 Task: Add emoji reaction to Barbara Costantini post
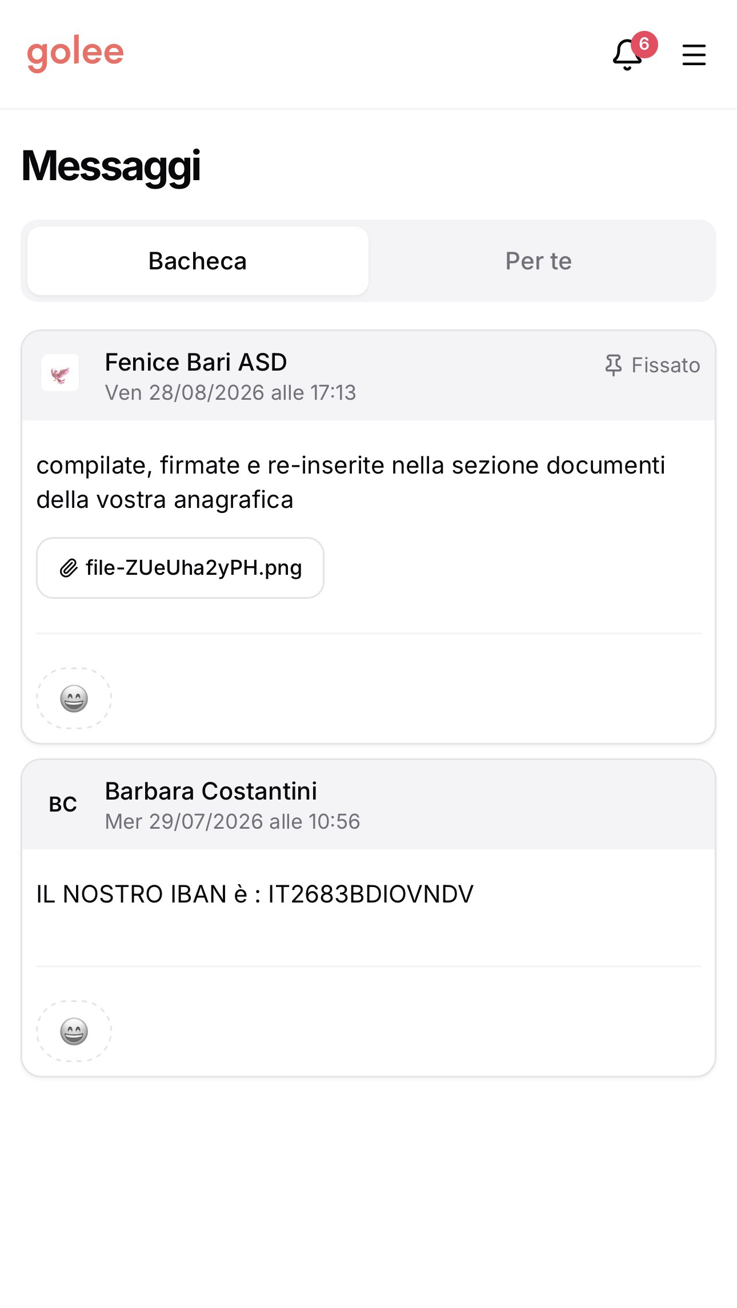[74, 1031]
